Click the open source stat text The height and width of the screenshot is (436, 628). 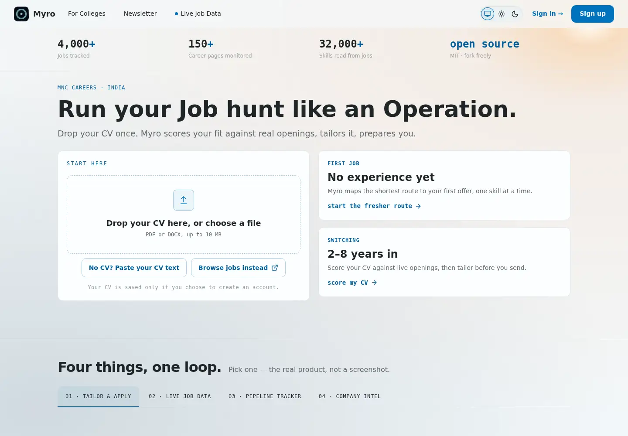(485, 44)
